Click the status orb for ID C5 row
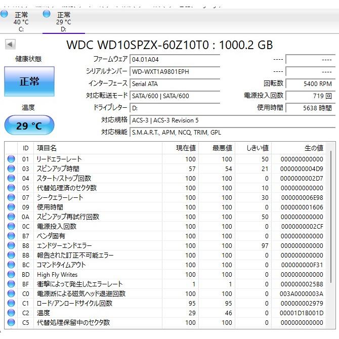The width and height of the screenshot is (339, 339). (11, 323)
